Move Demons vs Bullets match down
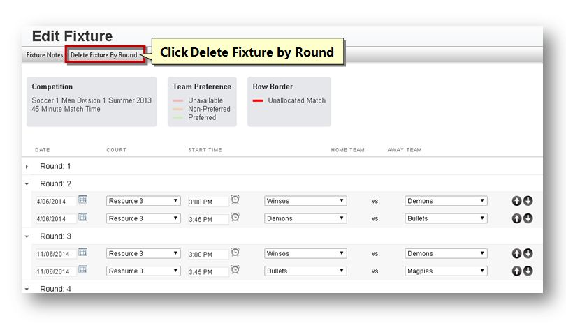566x323 pixels. 528,218
